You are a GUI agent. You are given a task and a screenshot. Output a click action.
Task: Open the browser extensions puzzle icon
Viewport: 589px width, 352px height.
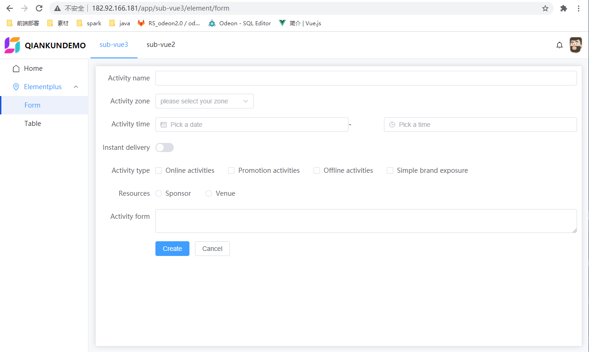(x=564, y=8)
